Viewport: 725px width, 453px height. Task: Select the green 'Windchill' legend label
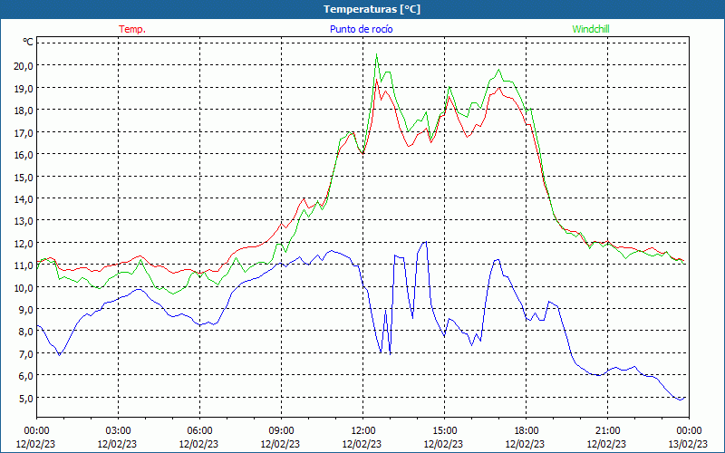pyautogui.click(x=591, y=29)
